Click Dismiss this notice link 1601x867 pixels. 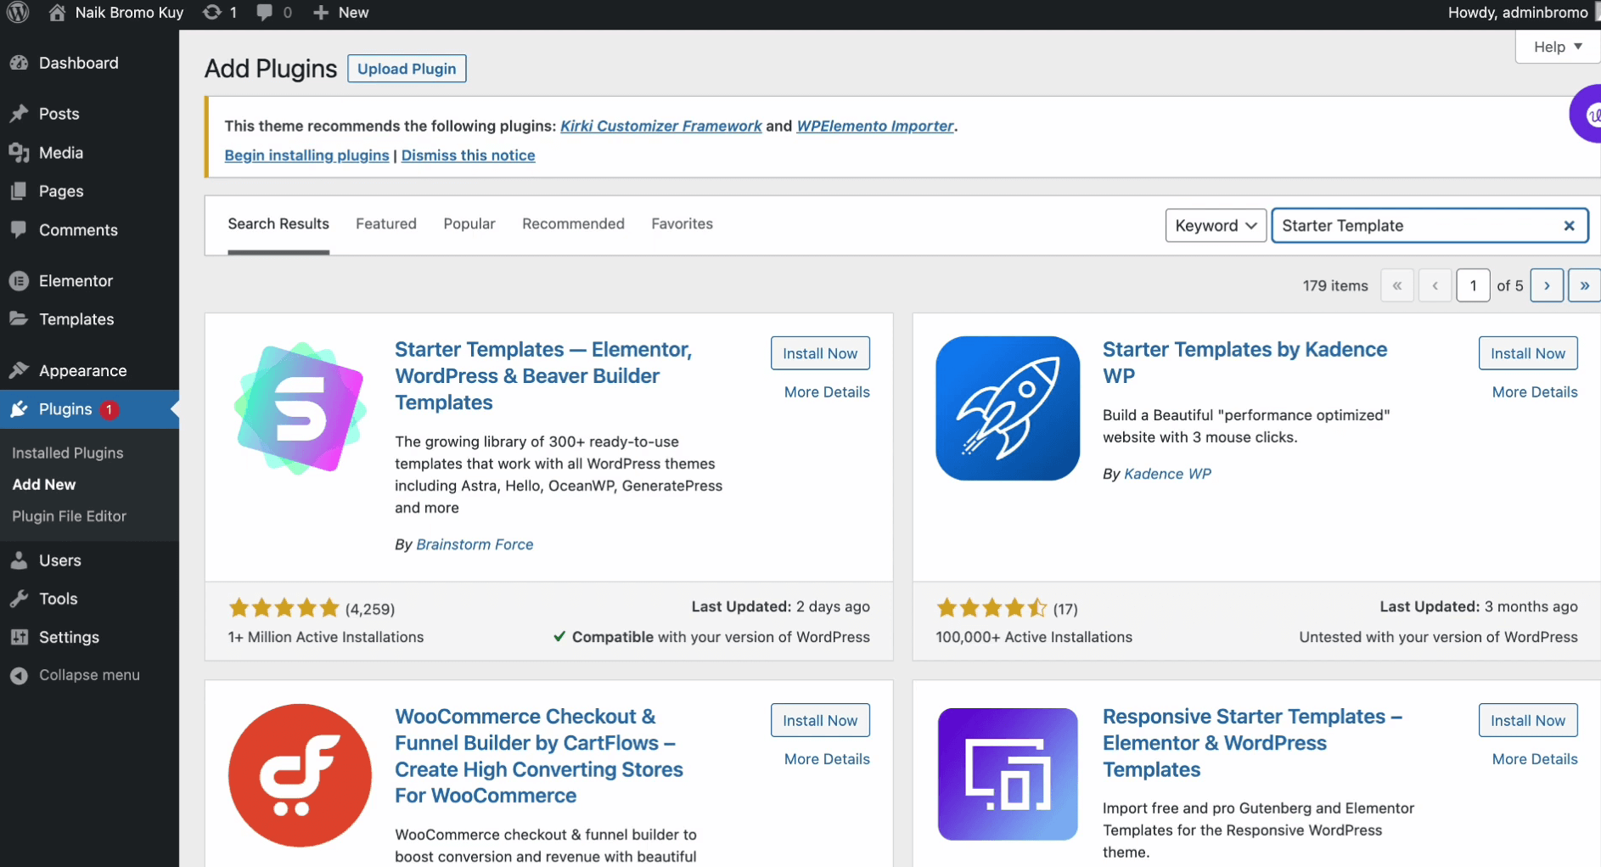click(x=468, y=155)
